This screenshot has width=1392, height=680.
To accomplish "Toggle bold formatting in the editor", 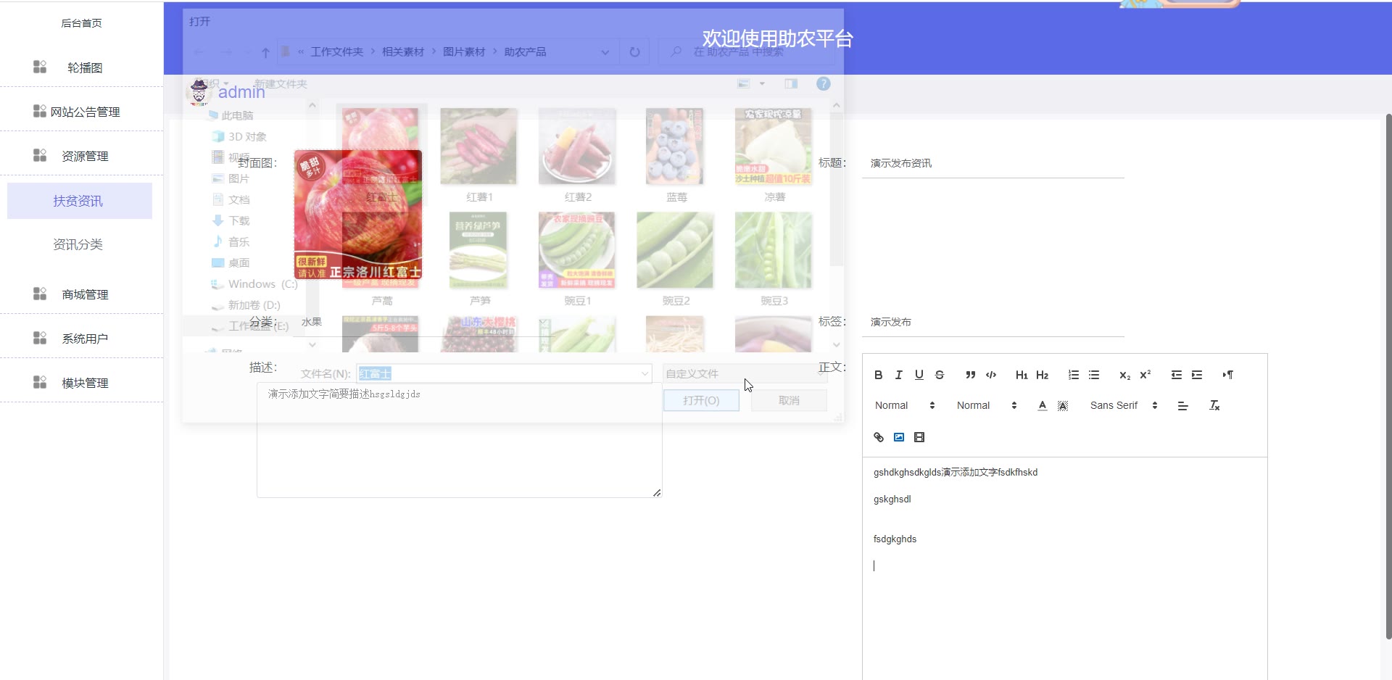I will [878, 375].
